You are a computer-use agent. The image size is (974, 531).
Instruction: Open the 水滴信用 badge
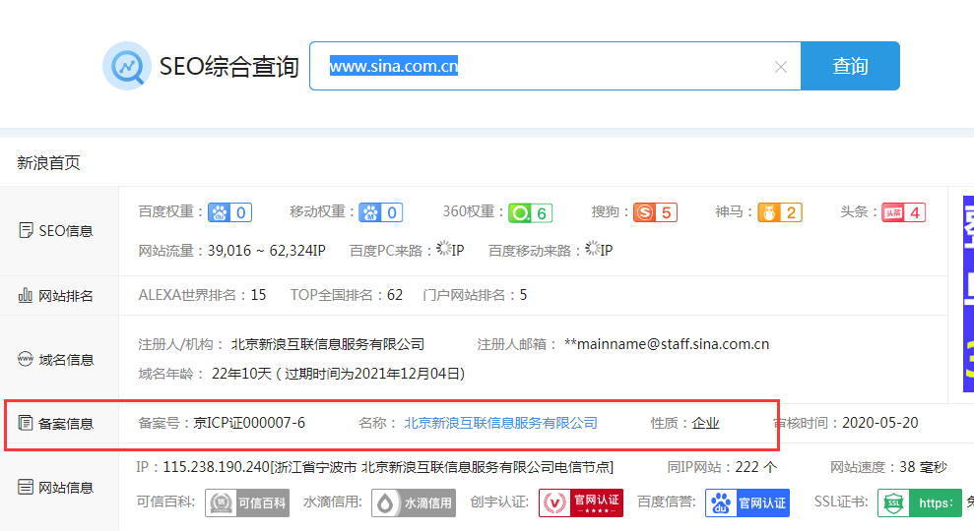pyautogui.click(x=414, y=503)
